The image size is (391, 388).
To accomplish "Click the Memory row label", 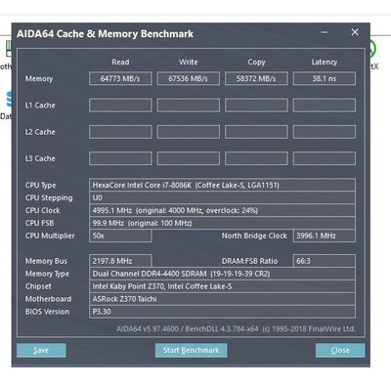I will tap(39, 79).
